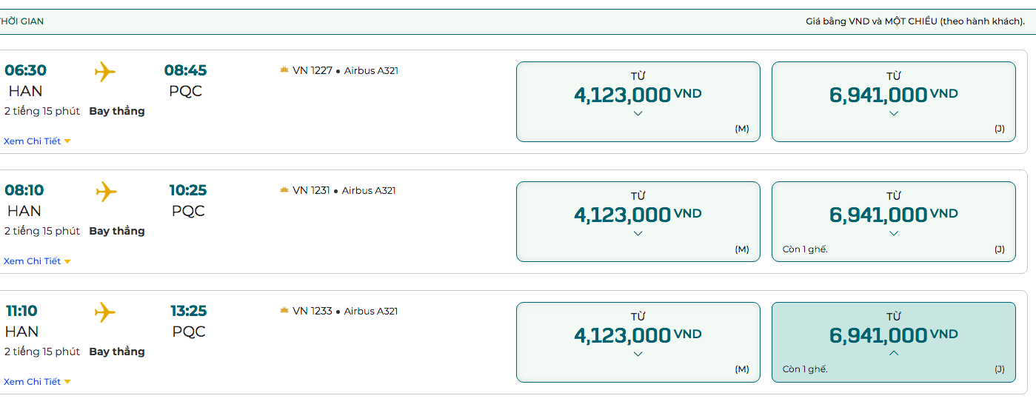
Task: Select the business (J) fare card for VN 1231
Action: point(894,221)
